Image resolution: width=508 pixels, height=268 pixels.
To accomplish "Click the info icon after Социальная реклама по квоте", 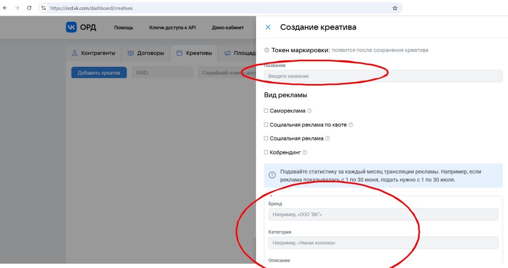I will tap(351, 125).
